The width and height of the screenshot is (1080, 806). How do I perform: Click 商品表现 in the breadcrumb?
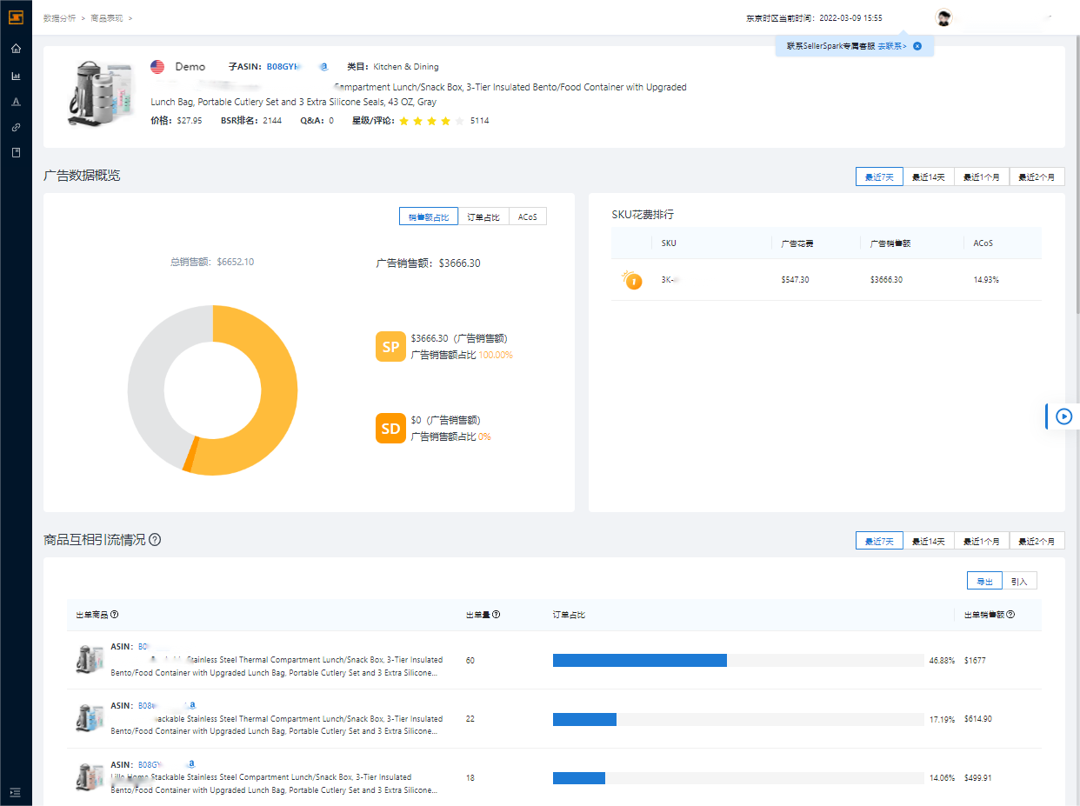click(106, 17)
